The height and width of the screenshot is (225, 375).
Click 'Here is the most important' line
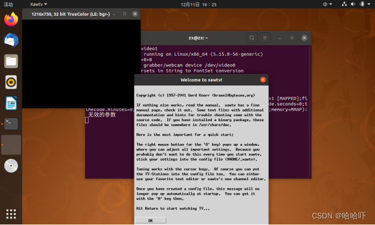(x=185, y=135)
